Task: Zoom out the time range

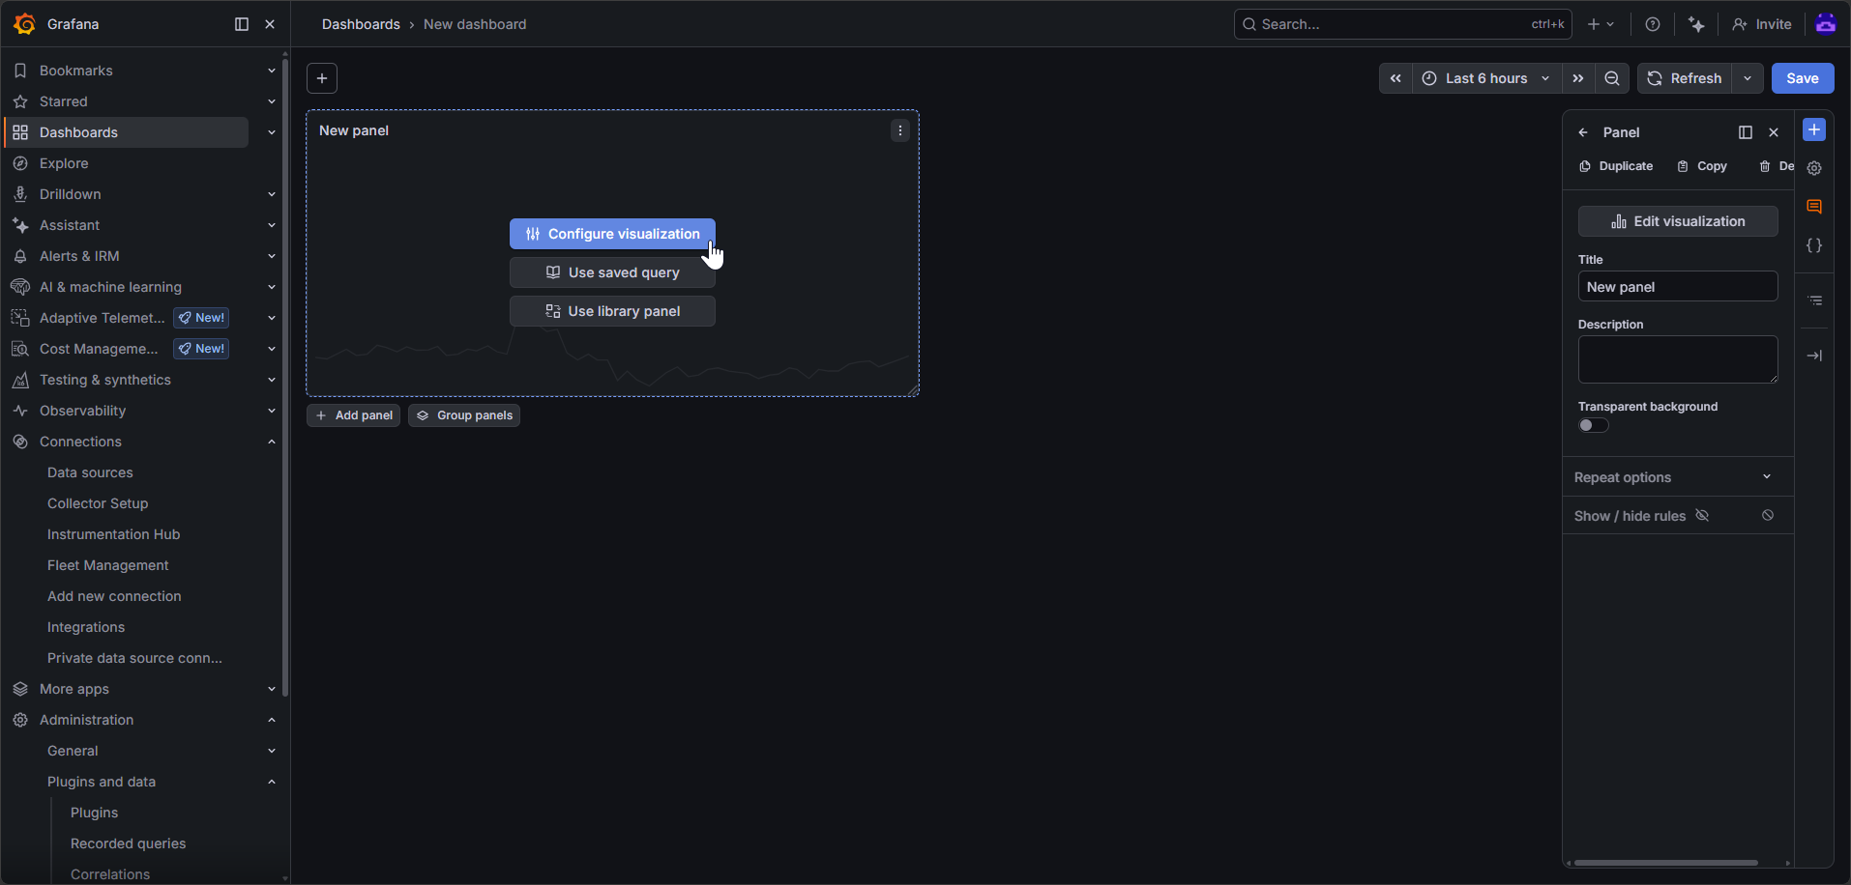Action: tap(1612, 78)
